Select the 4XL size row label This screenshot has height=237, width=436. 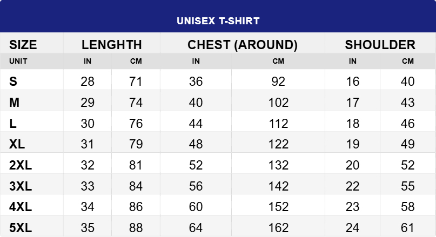(21, 208)
